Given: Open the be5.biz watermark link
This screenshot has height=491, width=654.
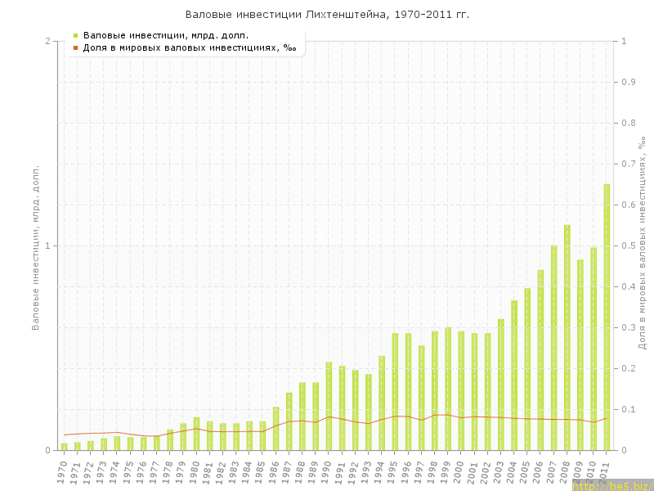Looking at the screenshot, I should pos(612,485).
